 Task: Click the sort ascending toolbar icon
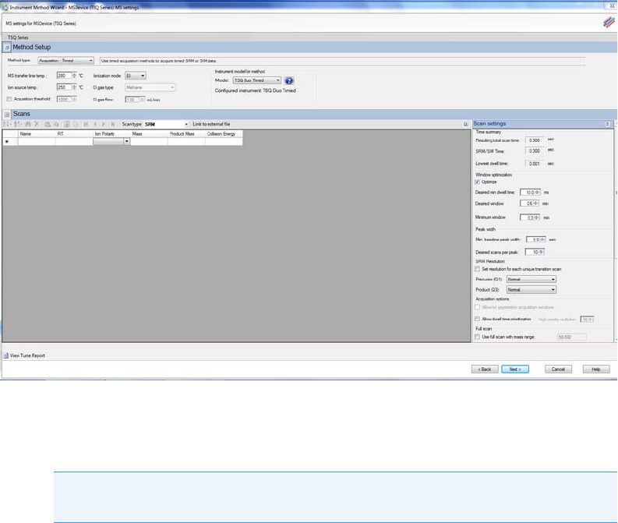pos(6,124)
